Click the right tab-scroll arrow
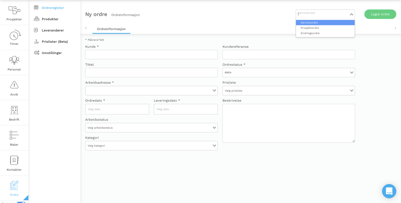The height and width of the screenshot is (203, 401). (x=395, y=28)
